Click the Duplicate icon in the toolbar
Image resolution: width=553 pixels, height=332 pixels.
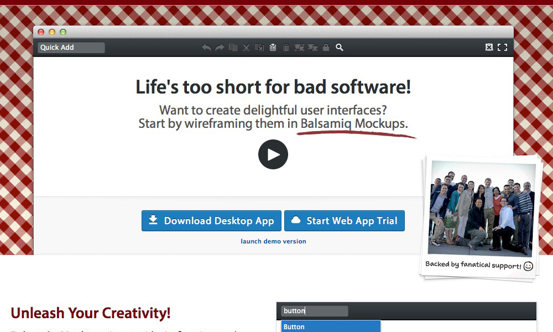pyautogui.click(x=233, y=47)
